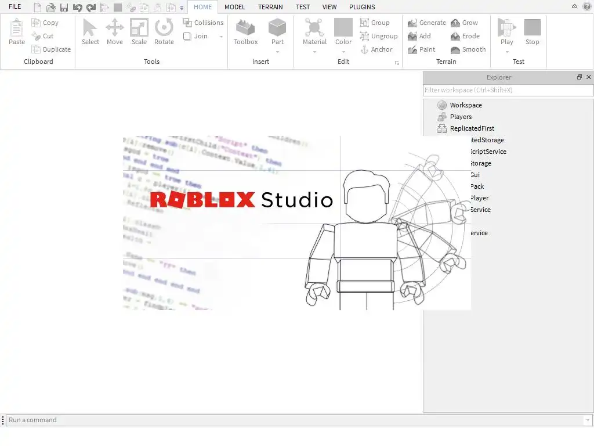Screen dimensions: 594x446
Task: Open the command bar history dropdown
Action: (x=588, y=420)
